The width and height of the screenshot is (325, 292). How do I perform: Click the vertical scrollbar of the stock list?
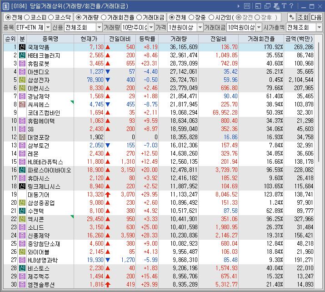tap(319, 101)
